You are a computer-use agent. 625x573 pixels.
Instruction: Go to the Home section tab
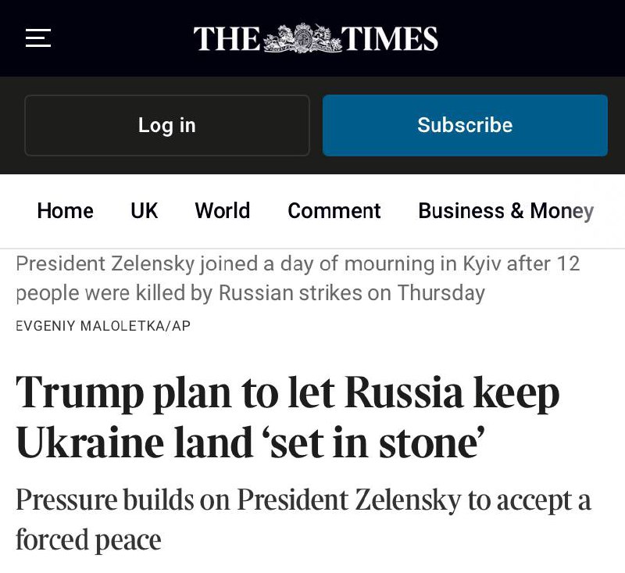coord(65,211)
